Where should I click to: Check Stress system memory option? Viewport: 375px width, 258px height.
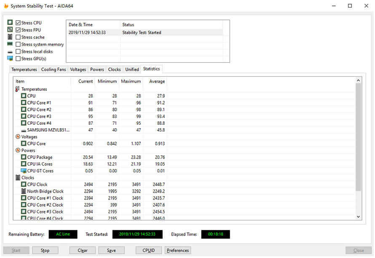tap(18, 44)
